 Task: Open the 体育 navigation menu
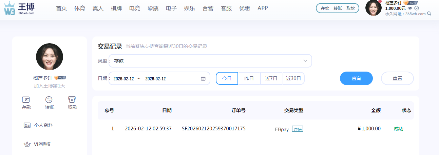pyautogui.click(x=80, y=8)
